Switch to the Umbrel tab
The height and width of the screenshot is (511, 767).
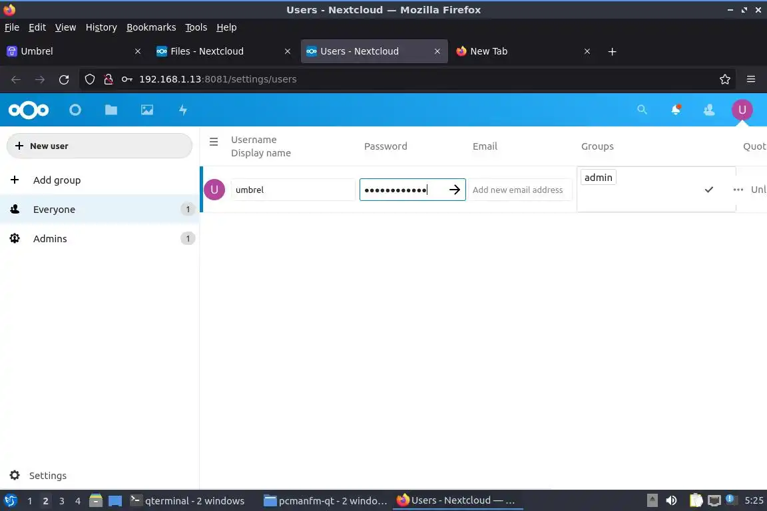(x=73, y=51)
